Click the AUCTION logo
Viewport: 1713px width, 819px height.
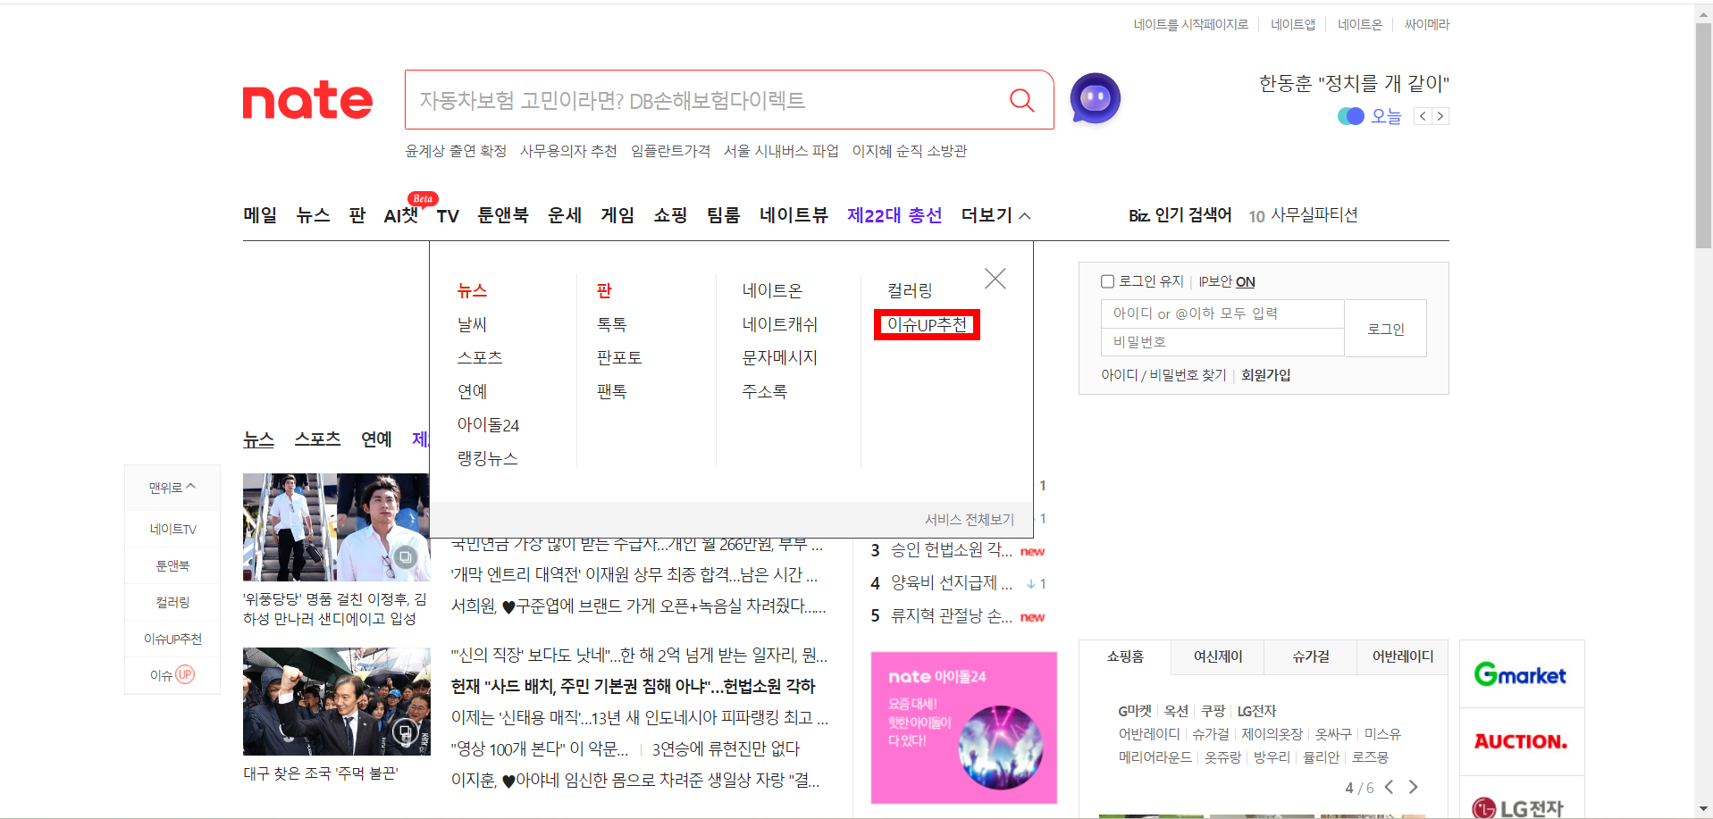pyautogui.click(x=1520, y=741)
